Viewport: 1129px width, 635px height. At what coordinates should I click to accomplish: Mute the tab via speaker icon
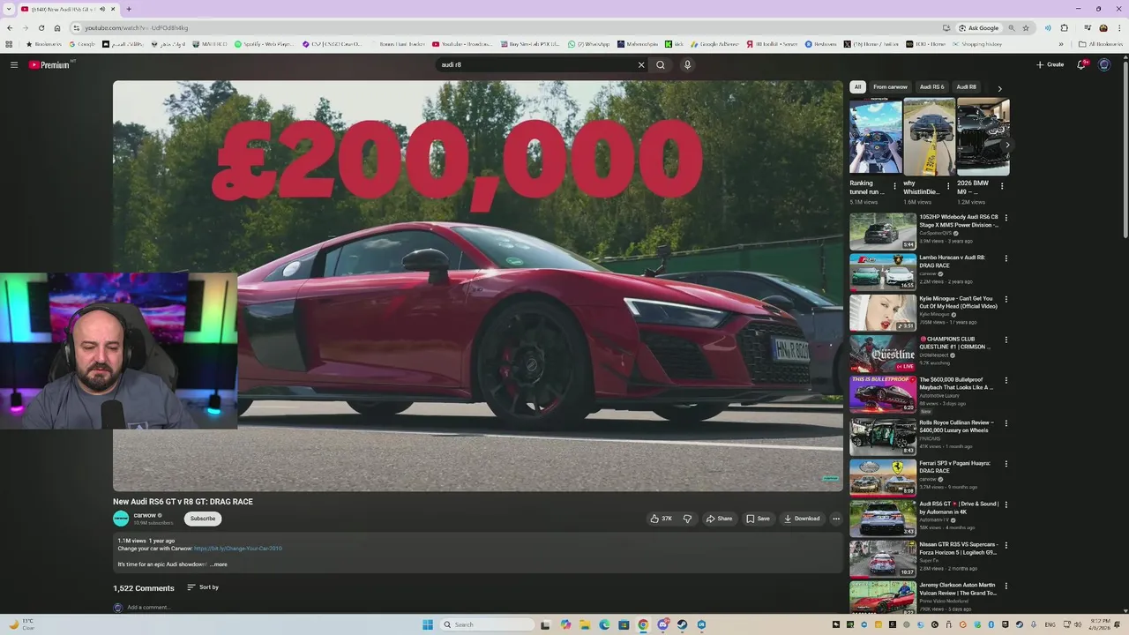click(102, 9)
